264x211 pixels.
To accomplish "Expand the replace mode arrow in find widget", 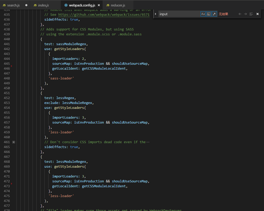I will tap(156, 14).
